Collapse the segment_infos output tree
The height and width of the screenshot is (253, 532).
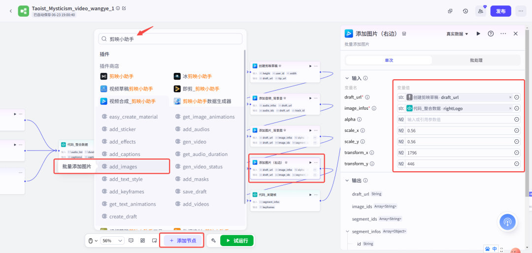(347, 231)
